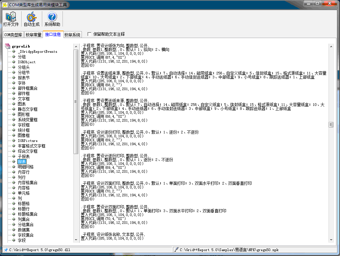340x256 pixels.
Task: Click the 子程序 设计纸张名称 code line
Action: click(113, 234)
